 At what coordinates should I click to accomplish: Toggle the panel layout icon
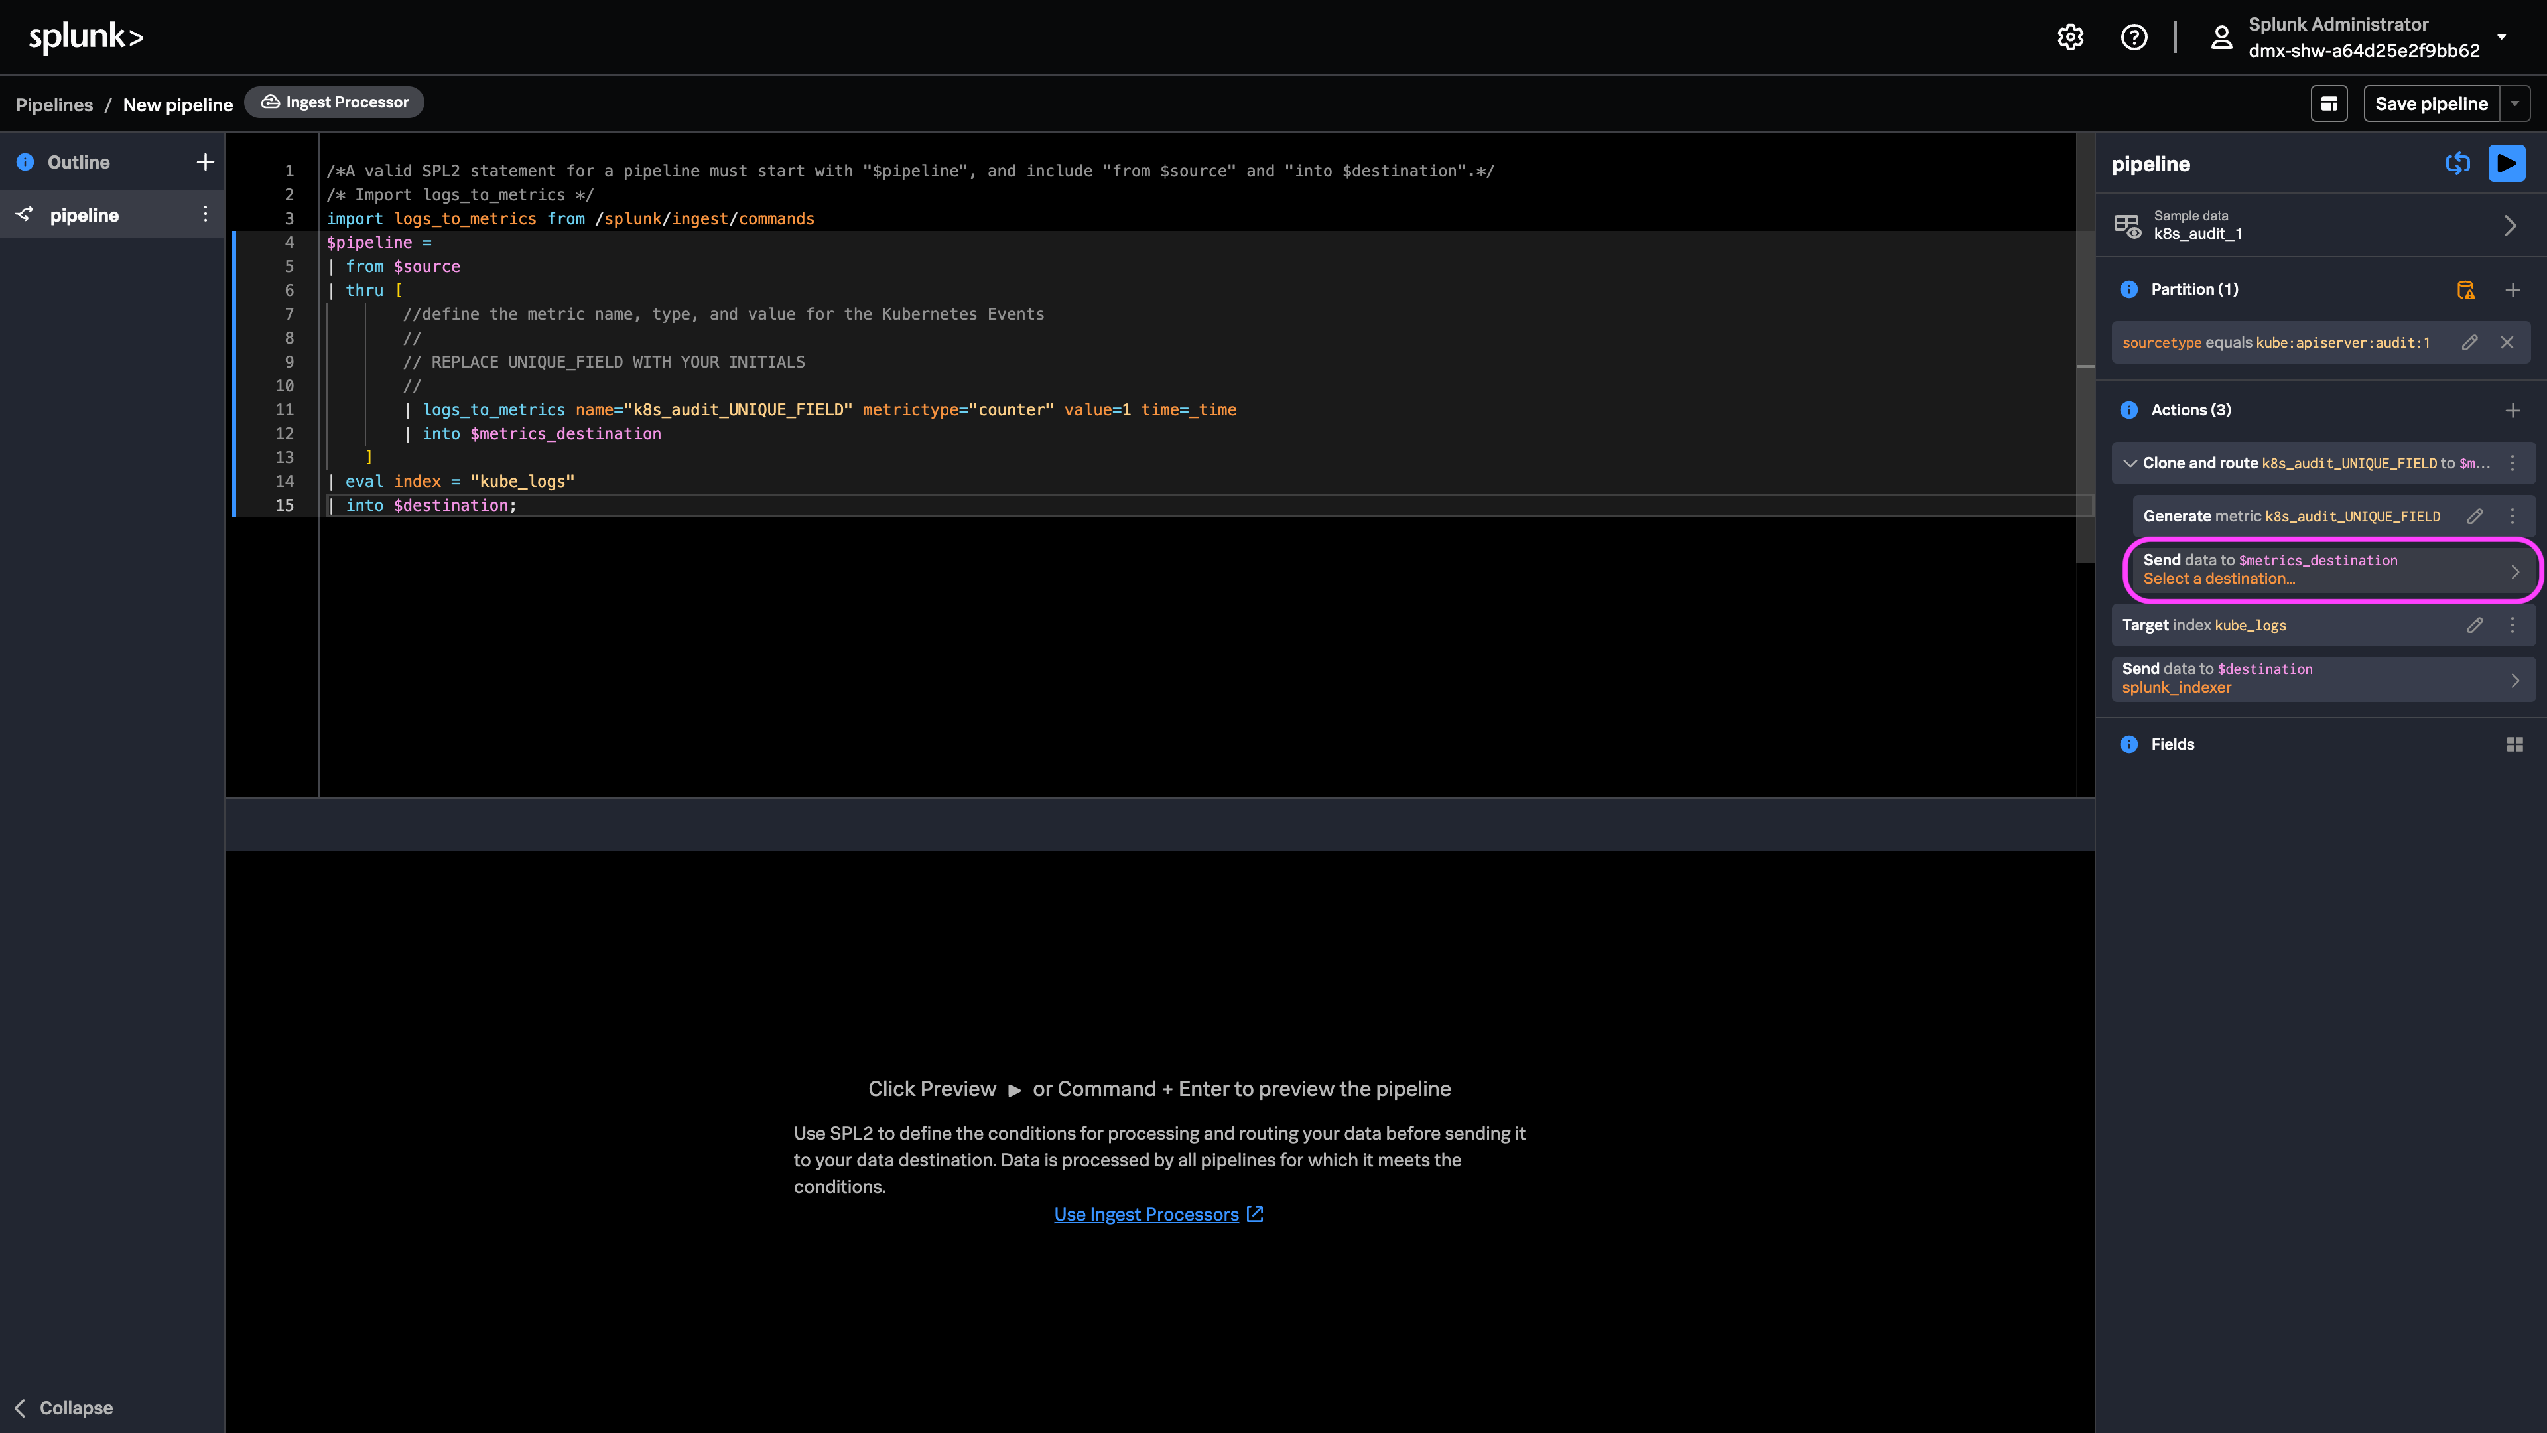2329,104
